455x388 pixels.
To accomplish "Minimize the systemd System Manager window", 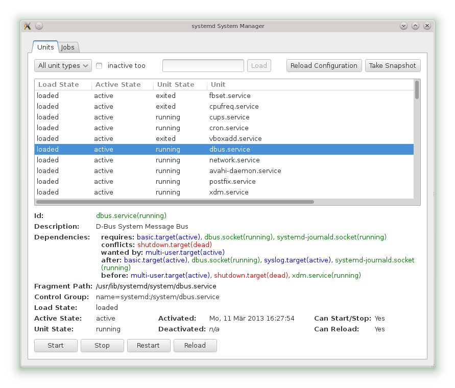I will [x=403, y=26].
